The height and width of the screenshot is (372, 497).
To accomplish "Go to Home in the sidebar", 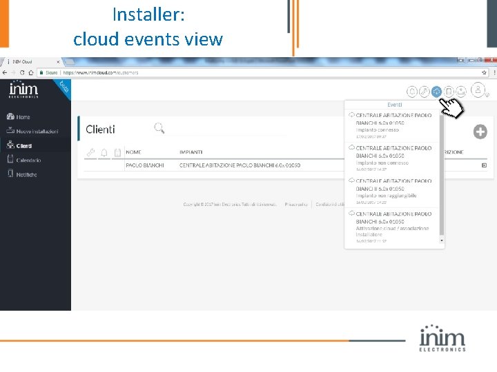I will tap(19, 116).
